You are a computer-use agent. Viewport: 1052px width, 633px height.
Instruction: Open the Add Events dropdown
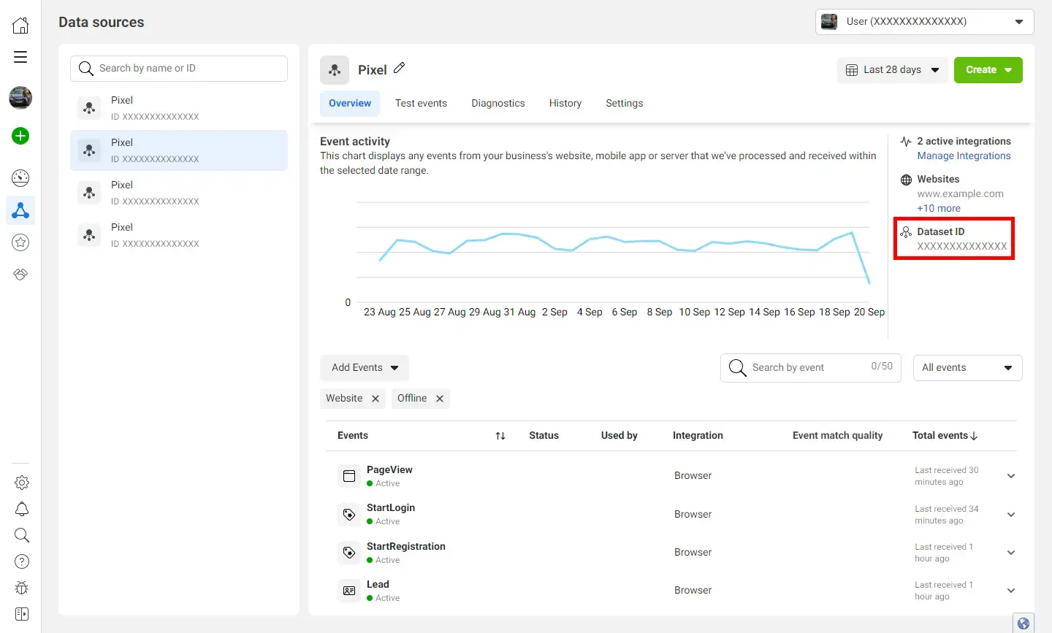365,368
